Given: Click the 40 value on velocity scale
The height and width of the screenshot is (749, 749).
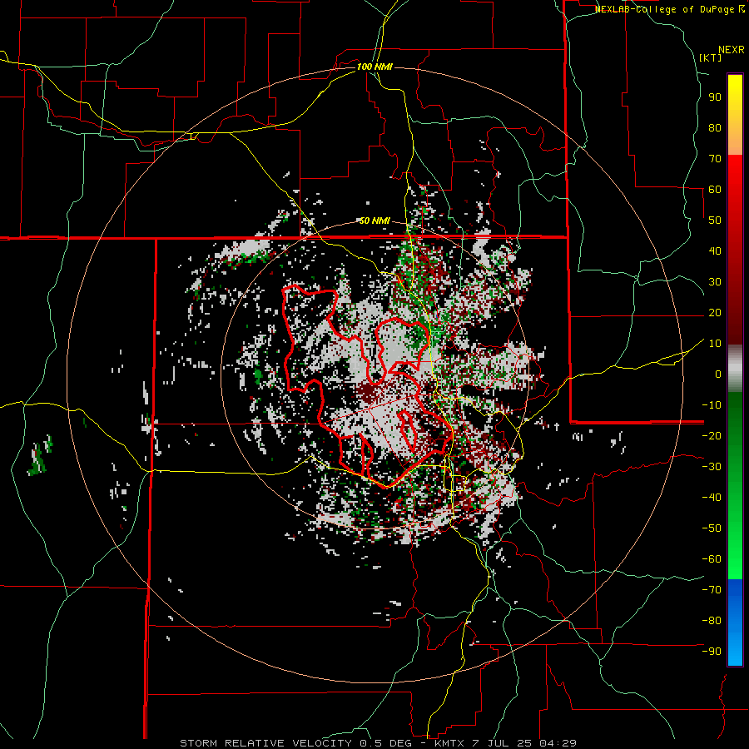Looking at the screenshot, I should pyautogui.click(x=715, y=251).
